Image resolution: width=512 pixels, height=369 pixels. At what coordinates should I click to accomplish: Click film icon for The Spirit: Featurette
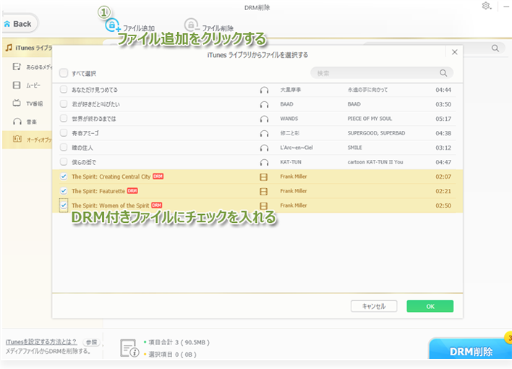click(263, 191)
